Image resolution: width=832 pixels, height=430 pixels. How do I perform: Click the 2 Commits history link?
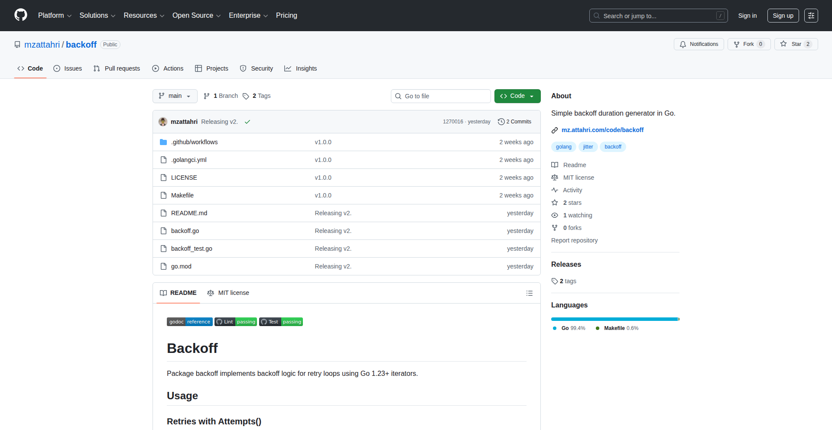pos(514,122)
